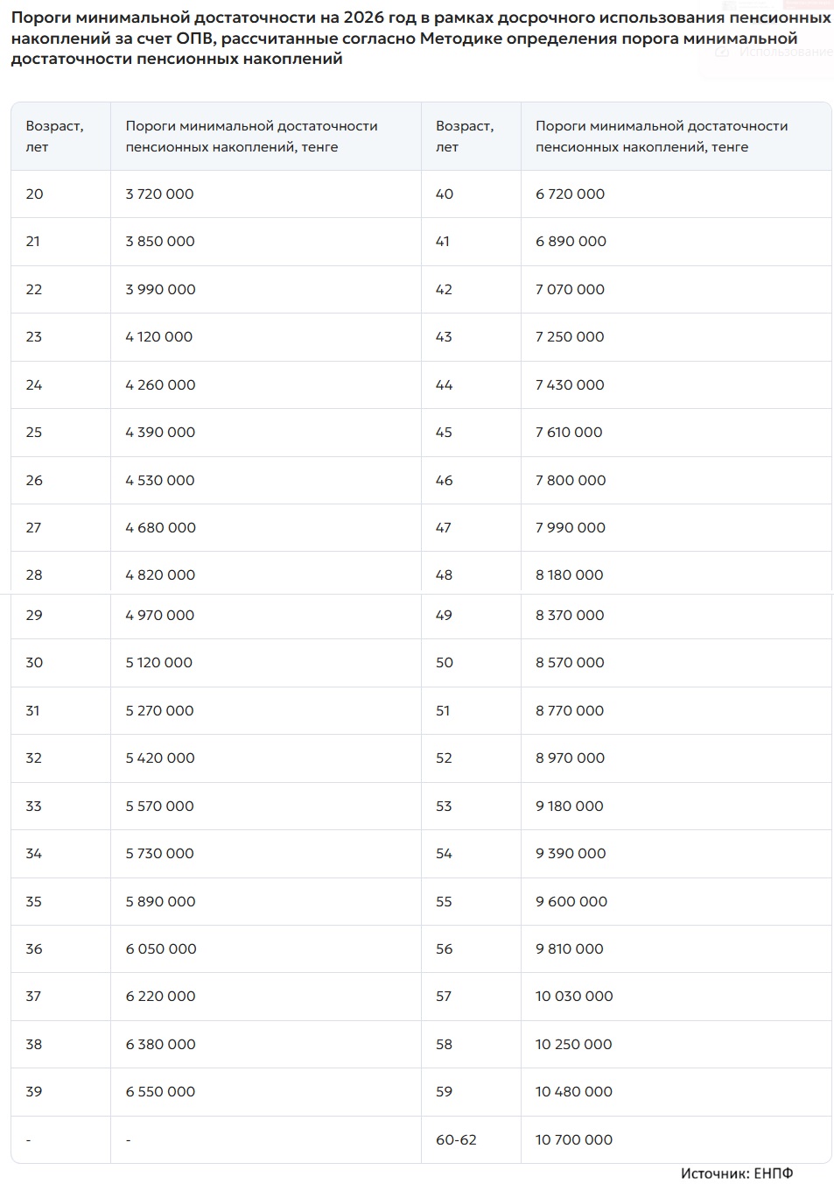
Task: Click the faded Использование label
Action: coord(785,52)
